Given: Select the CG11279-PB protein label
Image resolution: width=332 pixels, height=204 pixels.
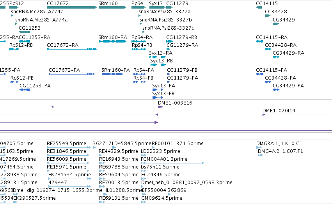Looking at the screenshot, I should [x=182, y=70].
